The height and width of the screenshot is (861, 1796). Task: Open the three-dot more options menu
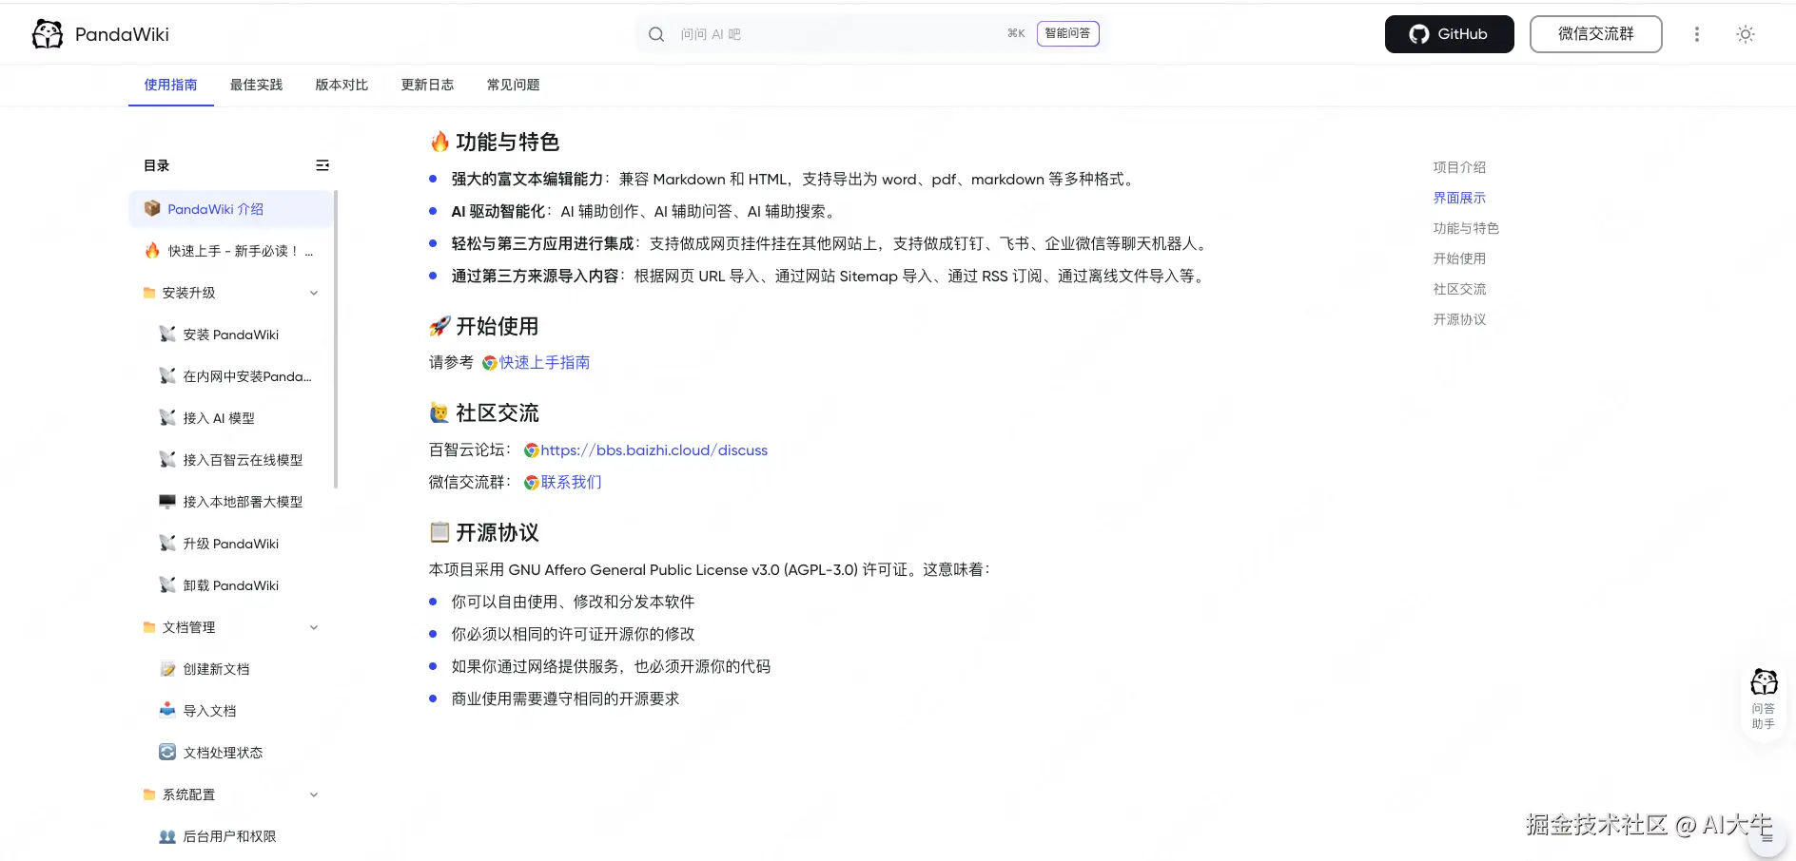(x=1696, y=34)
